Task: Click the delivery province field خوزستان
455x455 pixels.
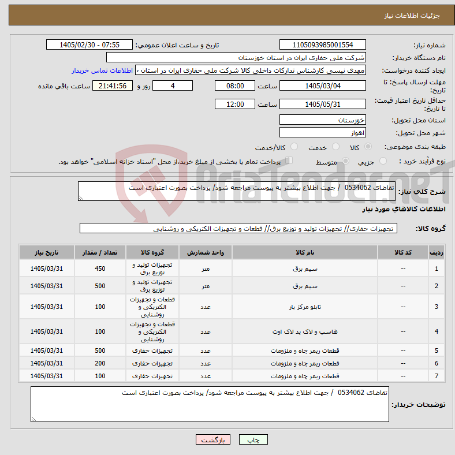Action: 322,120
